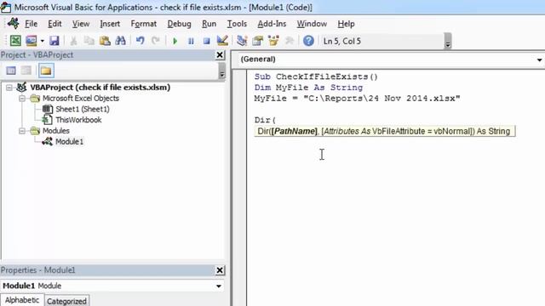The height and width of the screenshot is (306, 545).
Task: Close the Properties - Module1 pane
Action: (220, 270)
